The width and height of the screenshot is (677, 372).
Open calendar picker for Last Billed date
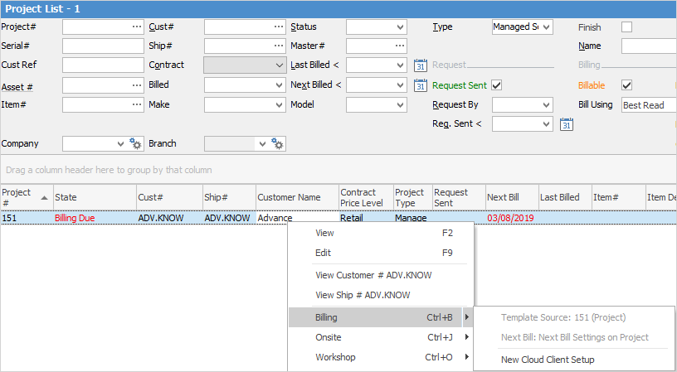pos(420,65)
